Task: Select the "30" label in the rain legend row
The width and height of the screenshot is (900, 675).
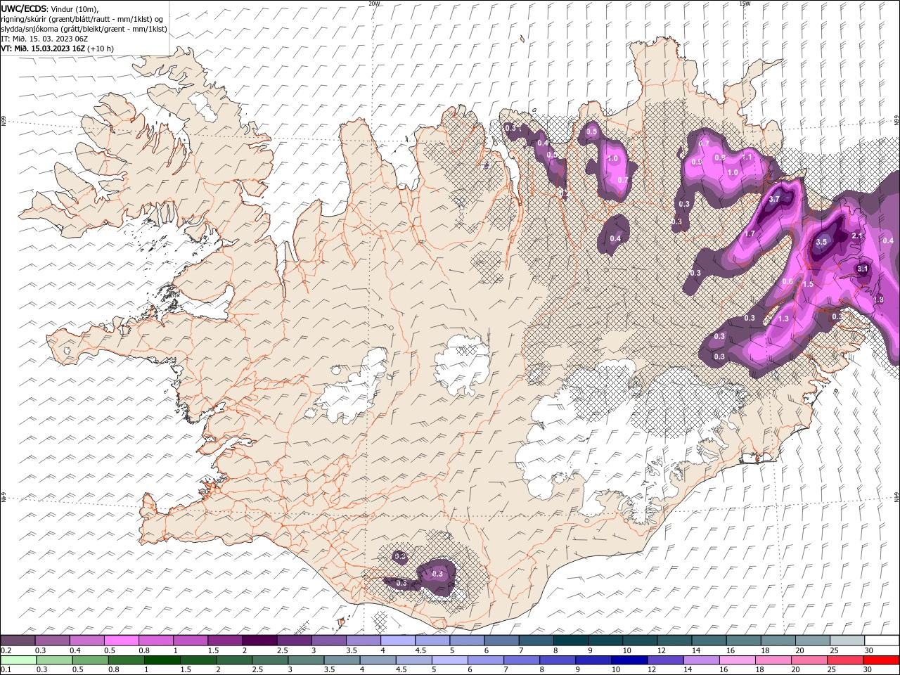Action: coord(868,669)
